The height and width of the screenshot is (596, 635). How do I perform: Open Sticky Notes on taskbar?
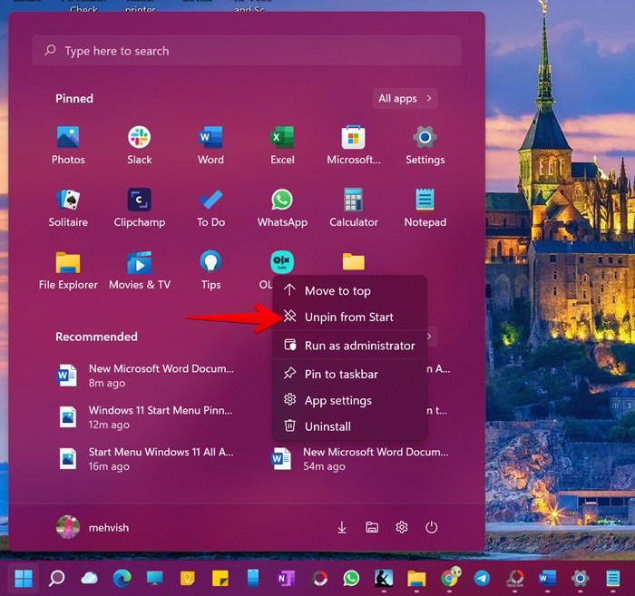click(x=220, y=578)
